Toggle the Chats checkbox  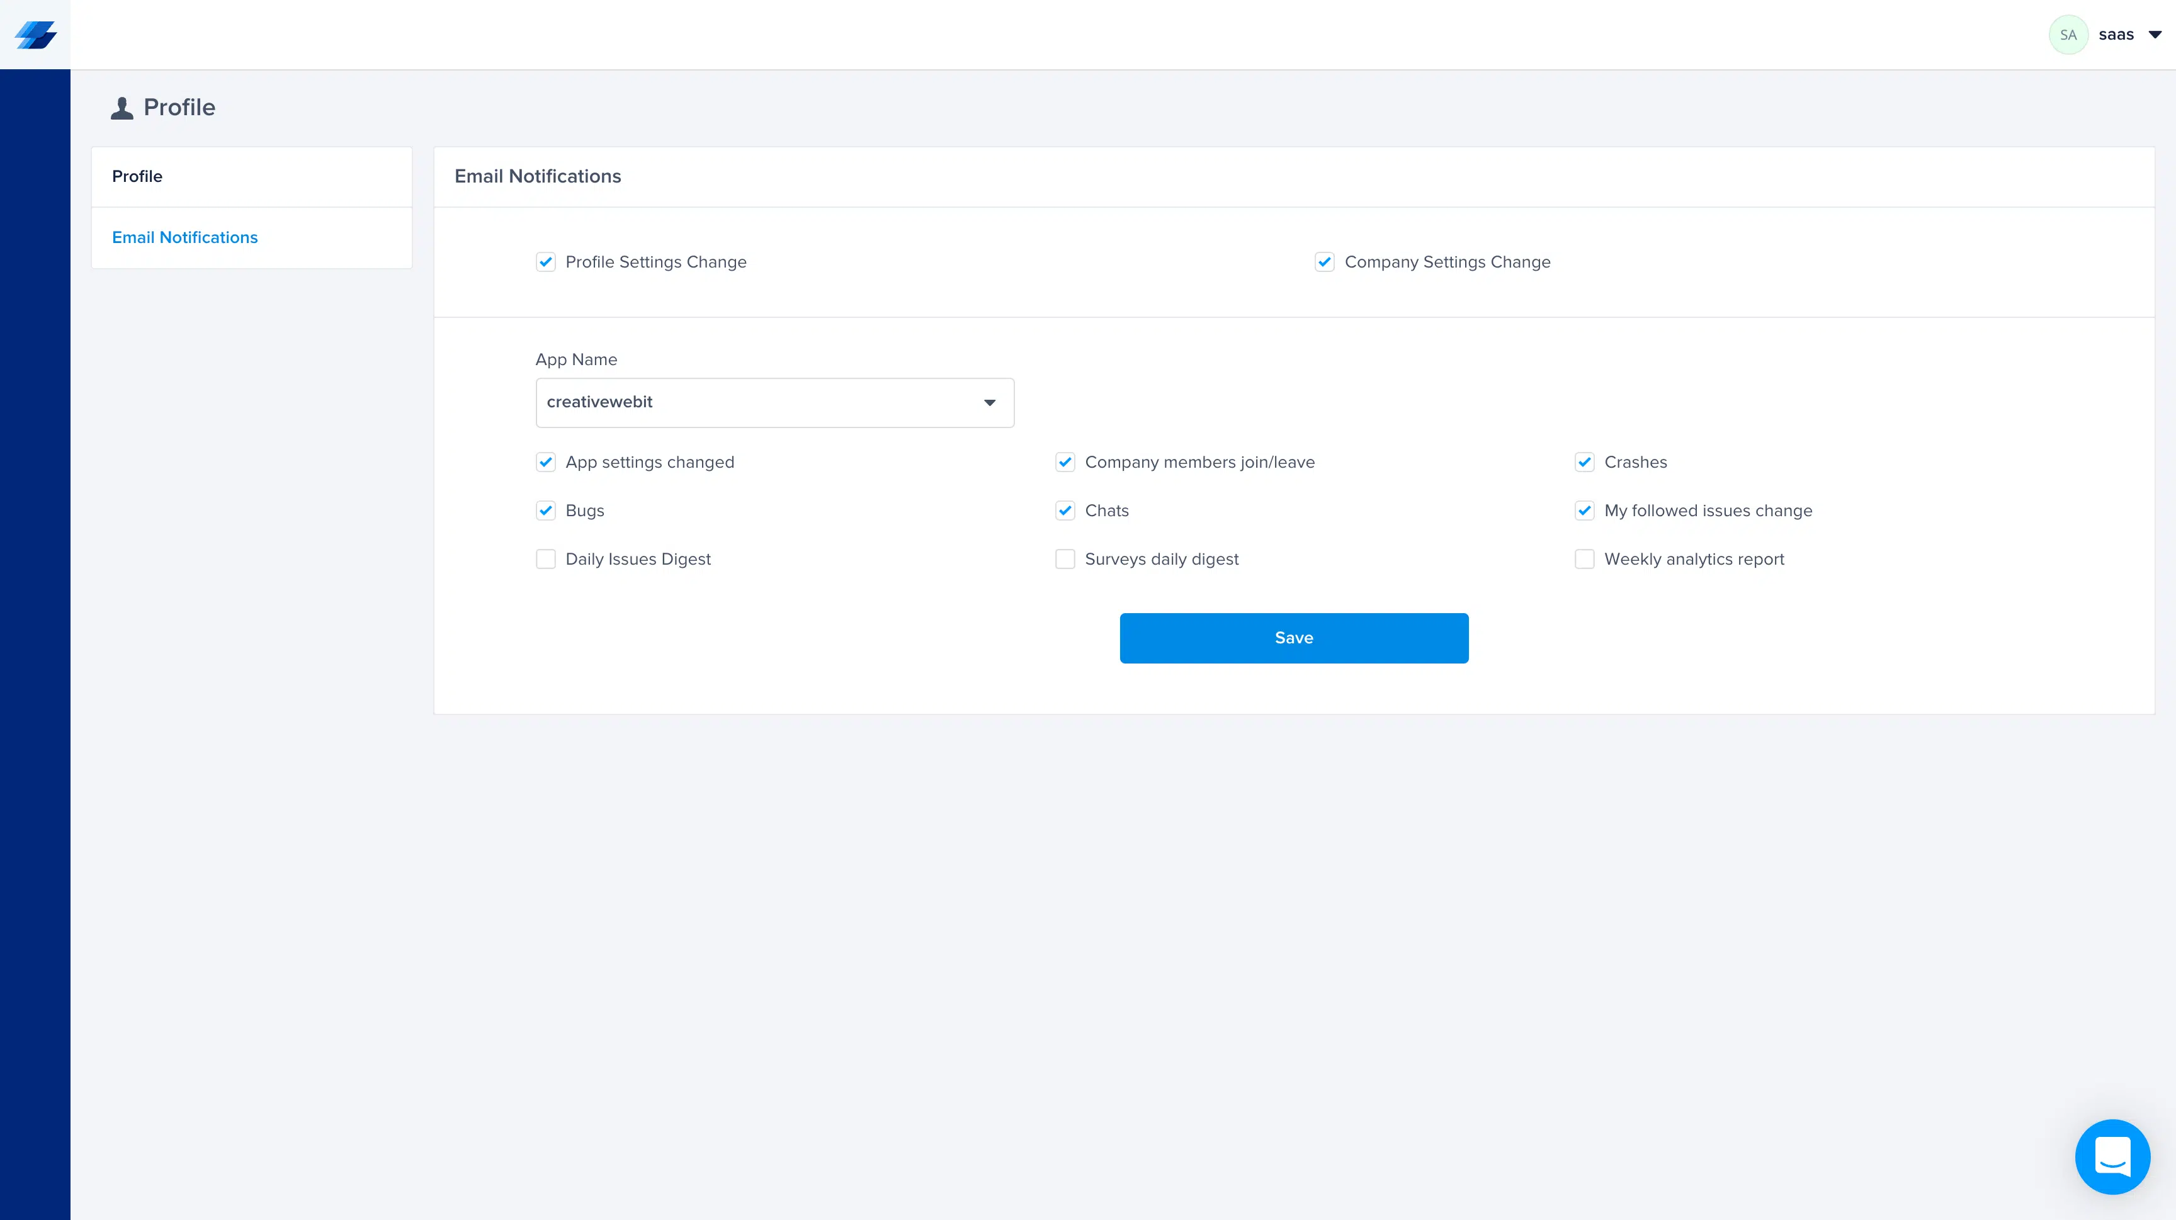pos(1065,510)
